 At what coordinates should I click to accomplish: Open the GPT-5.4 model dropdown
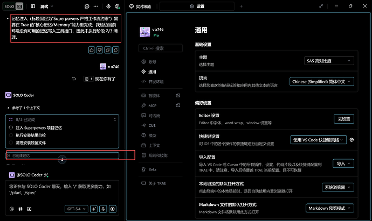(x=77, y=209)
